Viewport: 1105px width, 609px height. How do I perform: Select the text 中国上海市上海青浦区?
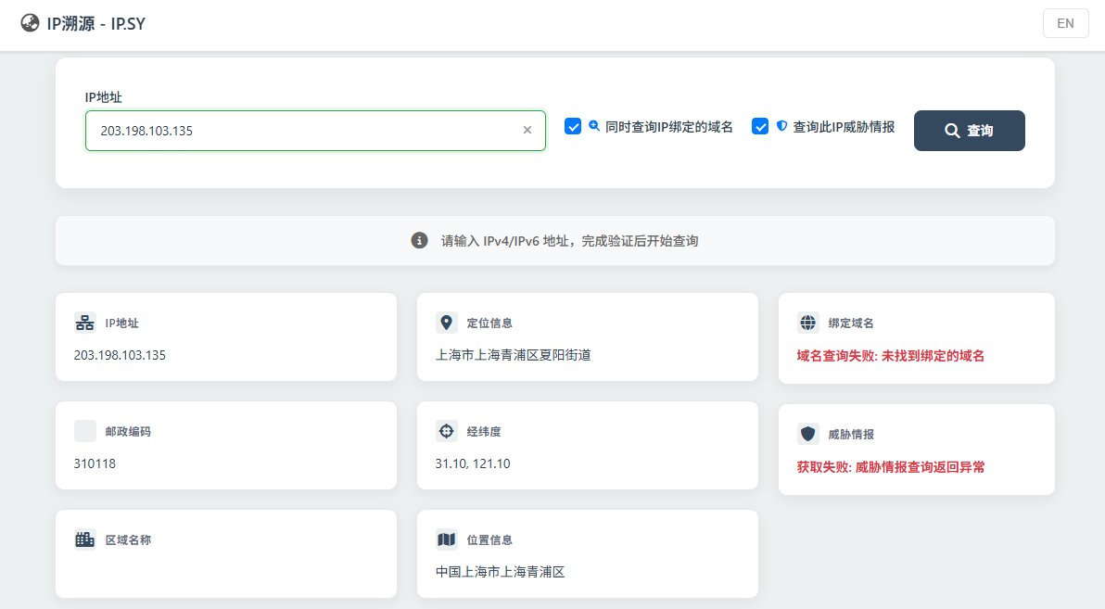pyautogui.click(x=501, y=572)
